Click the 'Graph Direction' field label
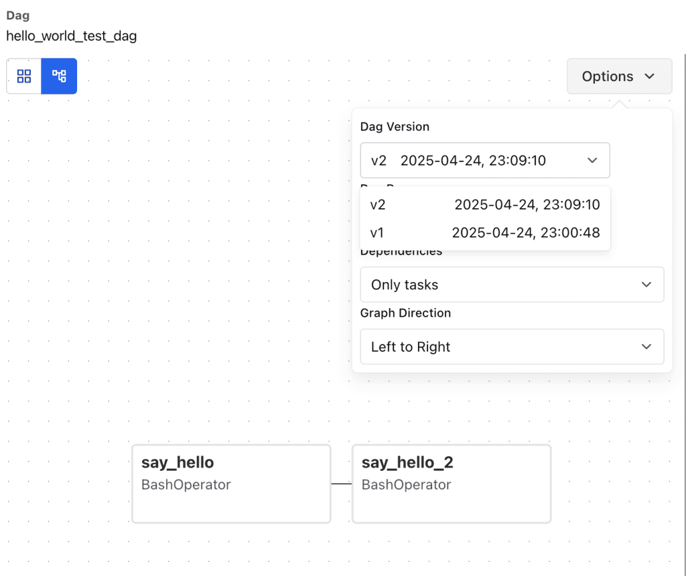686x576 pixels. click(x=405, y=313)
